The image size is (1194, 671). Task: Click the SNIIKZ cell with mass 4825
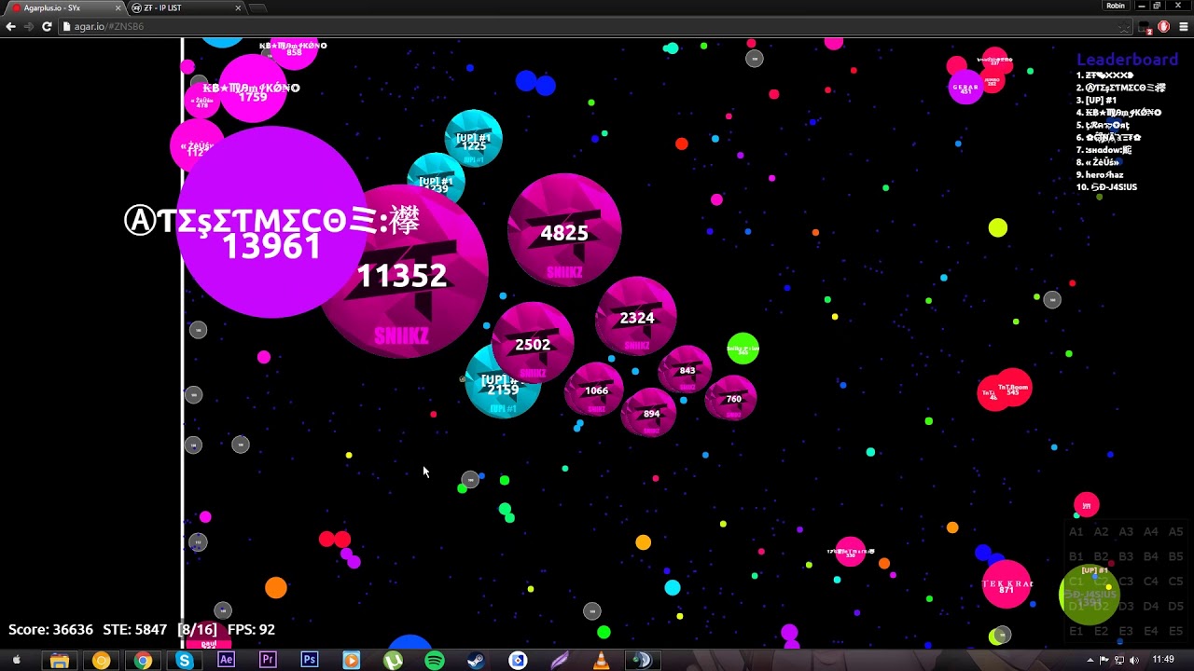click(564, 230)
